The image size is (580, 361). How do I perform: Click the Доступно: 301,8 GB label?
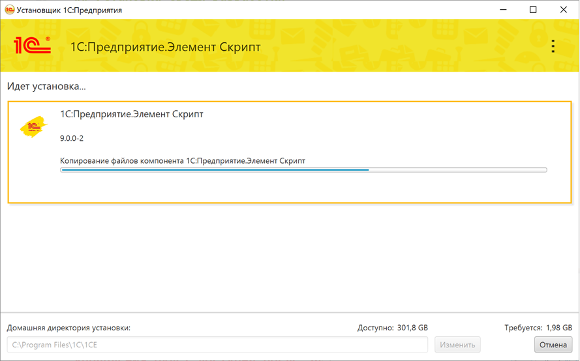tap(392, 328)
